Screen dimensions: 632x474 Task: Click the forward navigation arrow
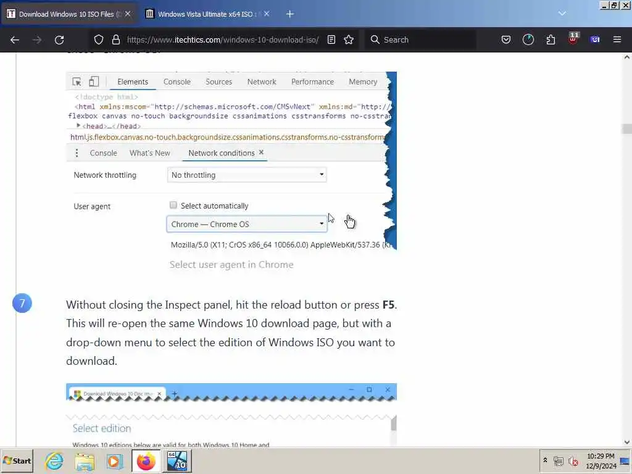pos(36,39)
